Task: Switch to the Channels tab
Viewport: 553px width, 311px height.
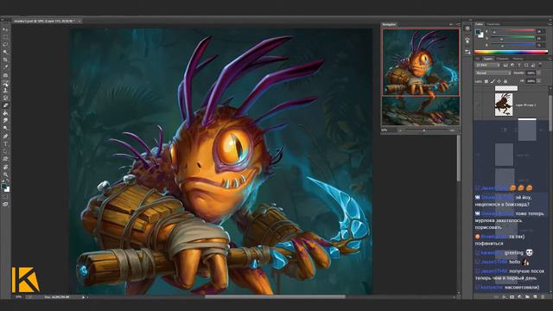Action: (x=503, y=59)
